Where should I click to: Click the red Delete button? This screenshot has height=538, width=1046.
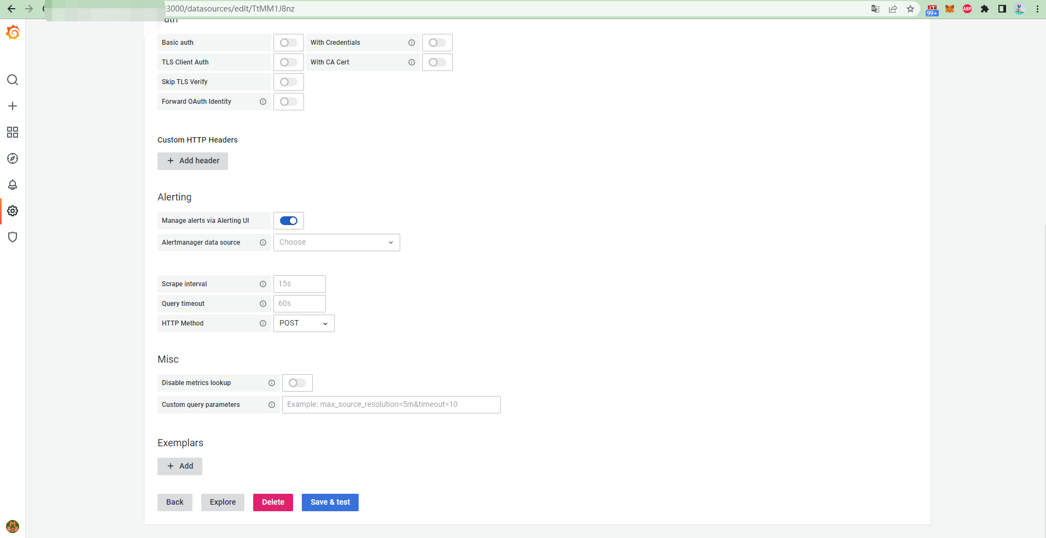click(x=273, y=502)
